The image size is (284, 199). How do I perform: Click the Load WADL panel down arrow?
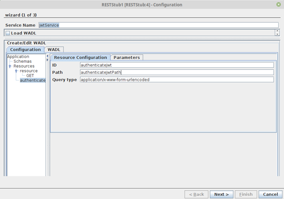click(x=277, y=34)
